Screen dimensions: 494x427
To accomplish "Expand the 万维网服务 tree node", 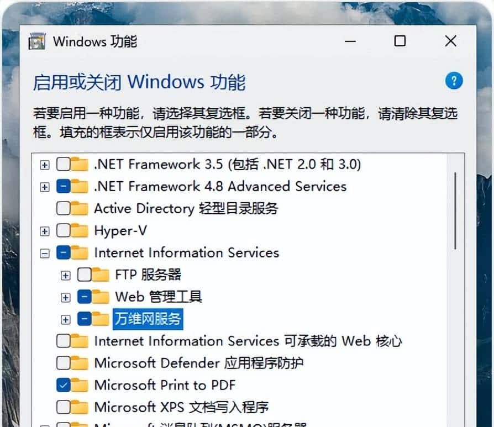I will 65,319.
